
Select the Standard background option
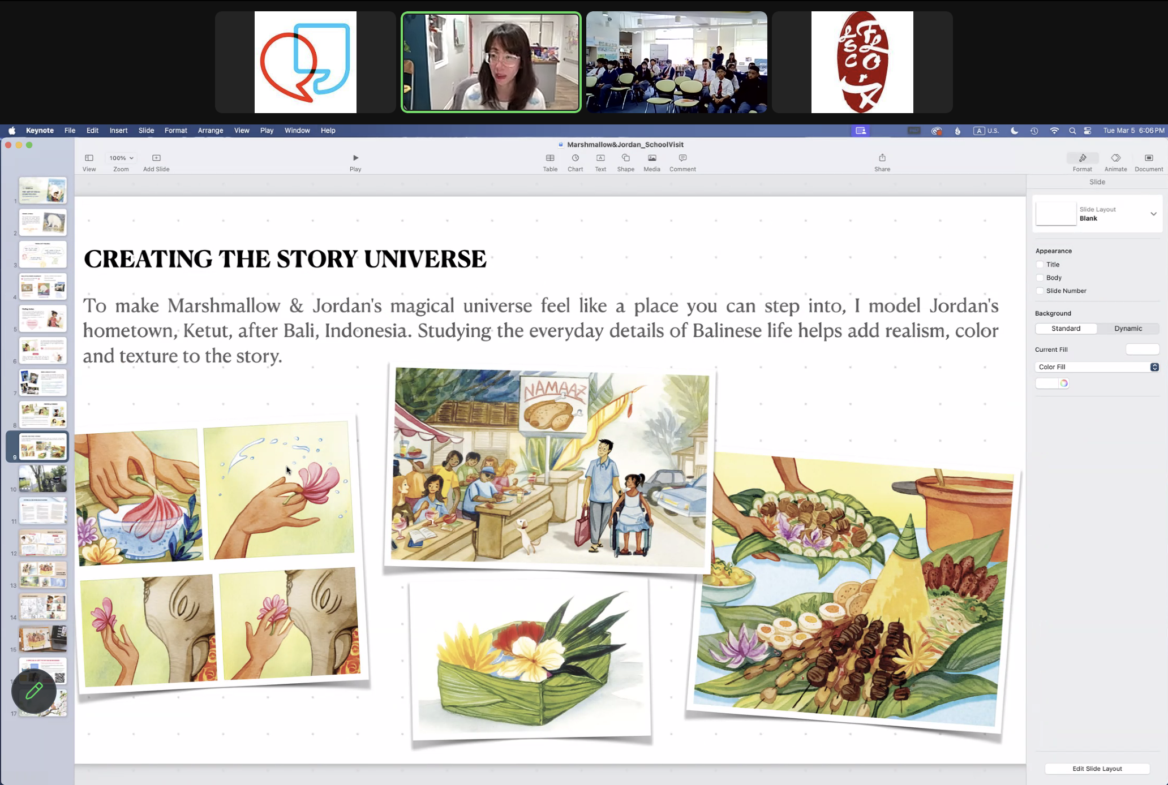[x=1066, y=329]
